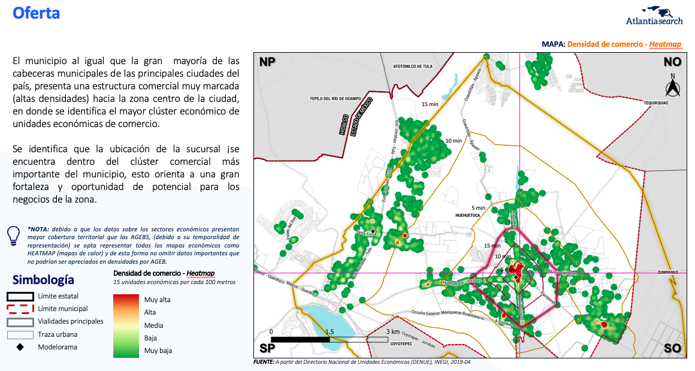Viewport: 695px width, 371px height.
Task: Click the "COYOTEPEC" map label
Action: pos(401,344)
